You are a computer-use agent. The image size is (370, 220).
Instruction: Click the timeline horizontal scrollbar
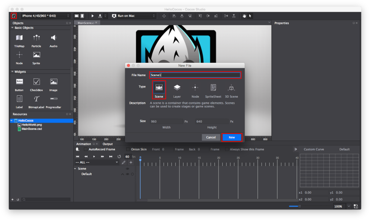[142, 201]
